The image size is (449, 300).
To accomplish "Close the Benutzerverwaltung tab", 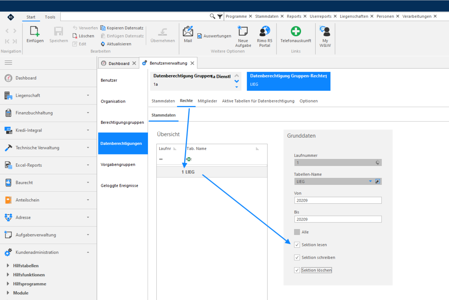I will [192, 63].
